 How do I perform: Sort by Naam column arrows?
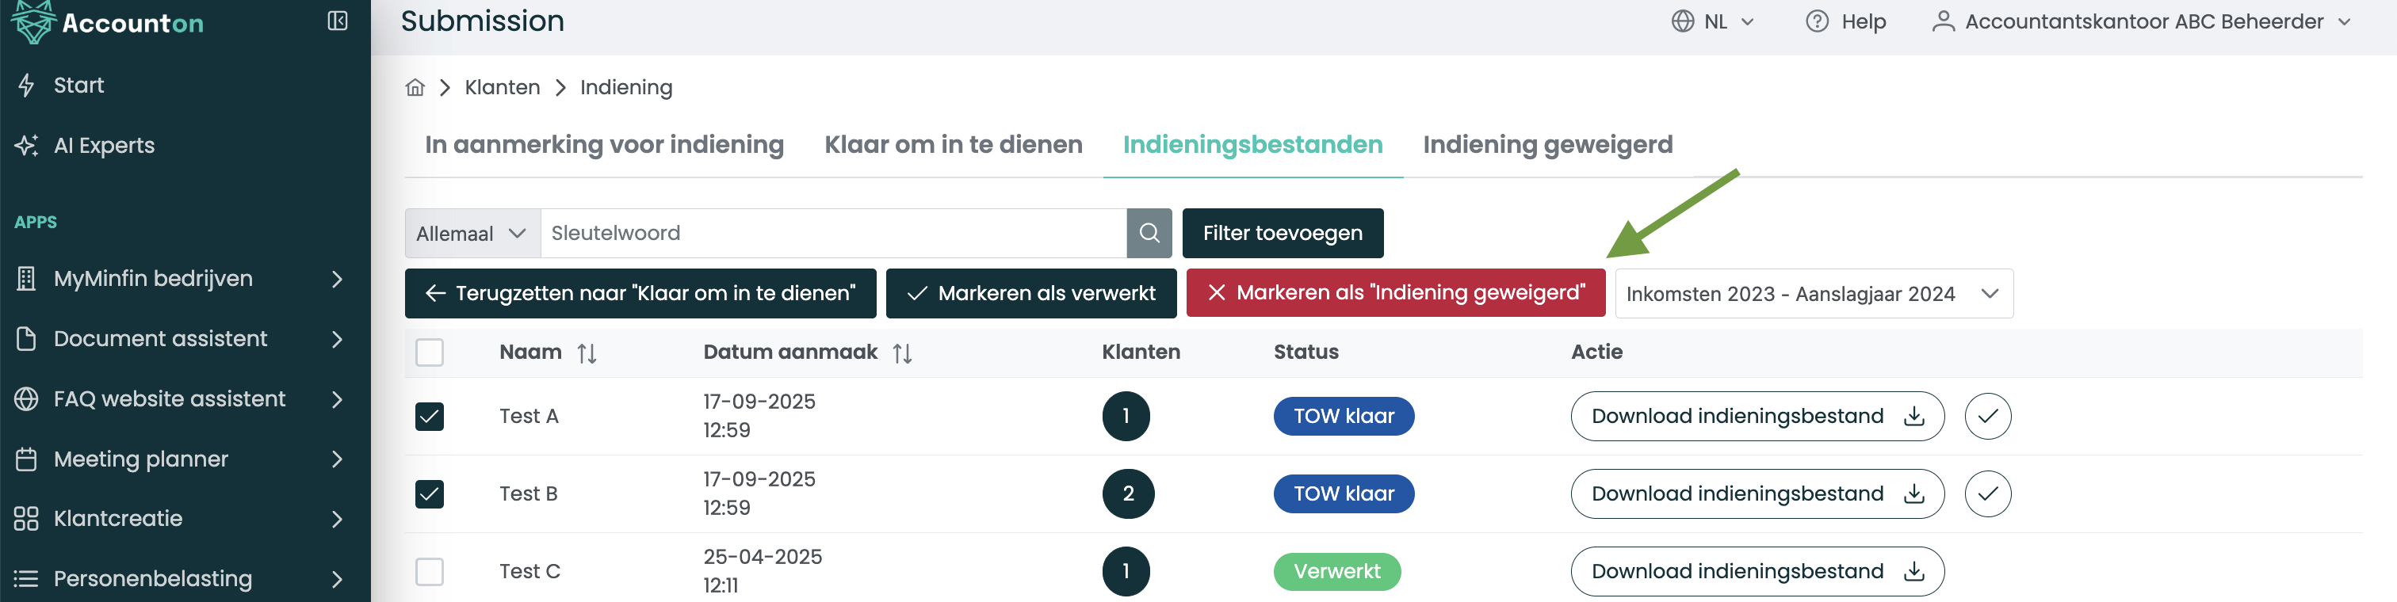pos(587,352)
